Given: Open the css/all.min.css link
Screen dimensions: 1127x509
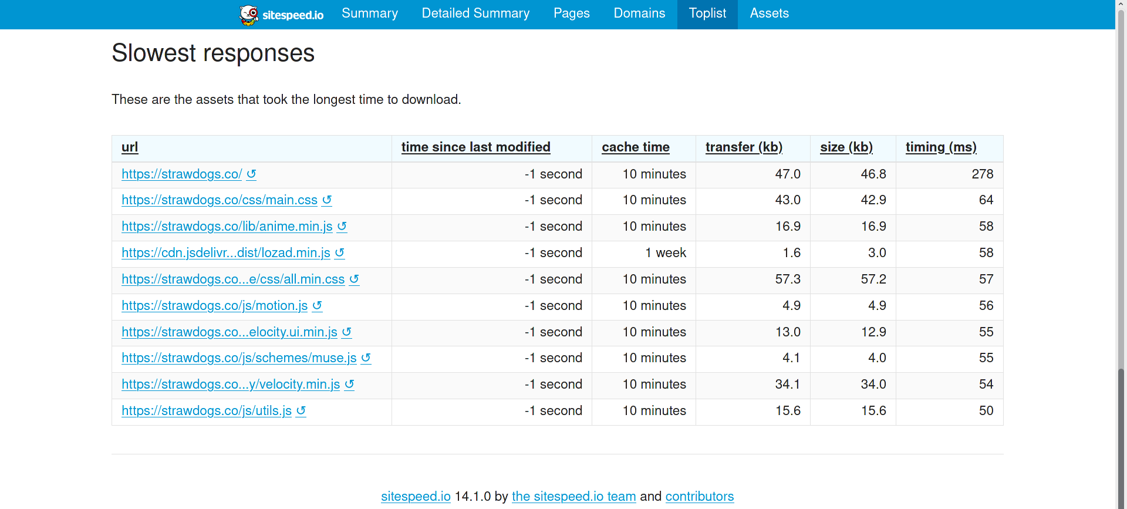Looking at the screenshot, I should pyautogui.click(x=233, y=279).
